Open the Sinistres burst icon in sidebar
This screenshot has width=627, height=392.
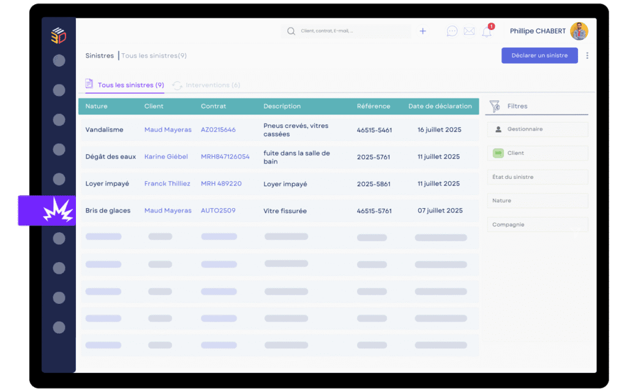click(x=58, y=211)
